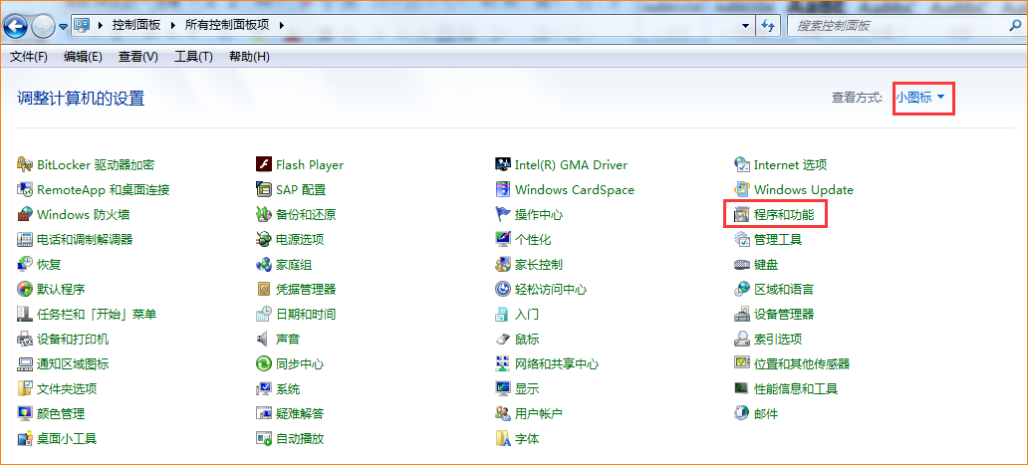This screenshot has width=1028, height=465.
Task: Expand the address bar history dropdown arrow
Action: tap(745, 26)
